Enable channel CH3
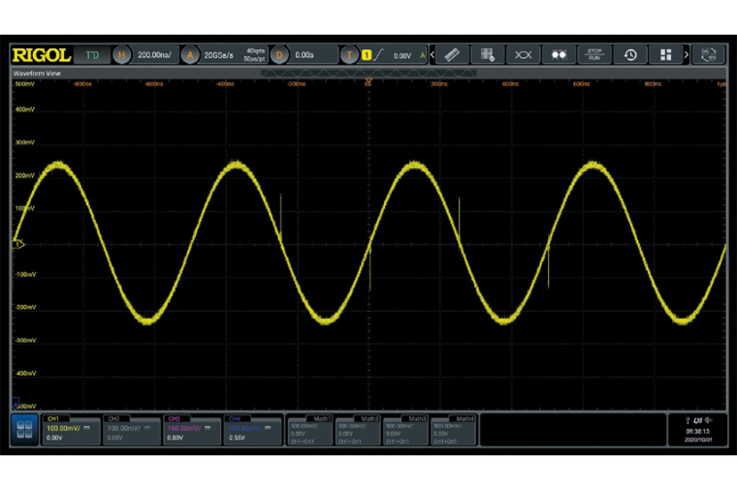Image resolution: width=737 pixels, height=490 pixels. (190, 429)
